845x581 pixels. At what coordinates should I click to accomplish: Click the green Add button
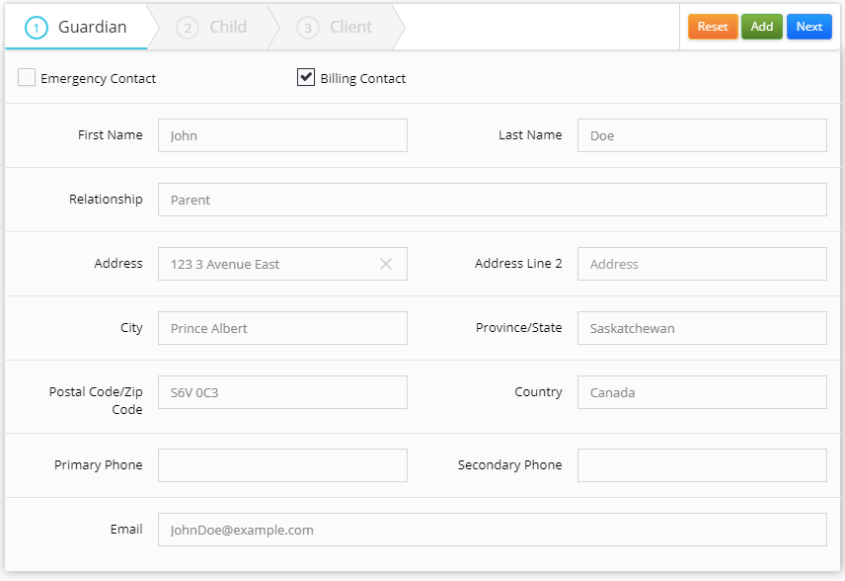click(761, 27)
